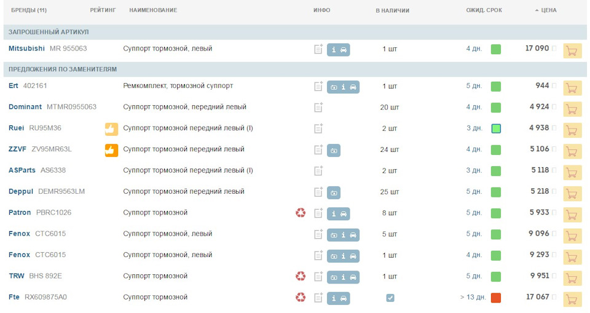
Task: Add Fenox priced 9 096 to cart
Action: click(572, 236)
